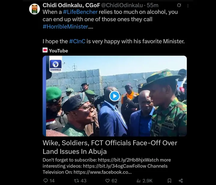Open the Channels TV logo in the video

coord(55,65)
